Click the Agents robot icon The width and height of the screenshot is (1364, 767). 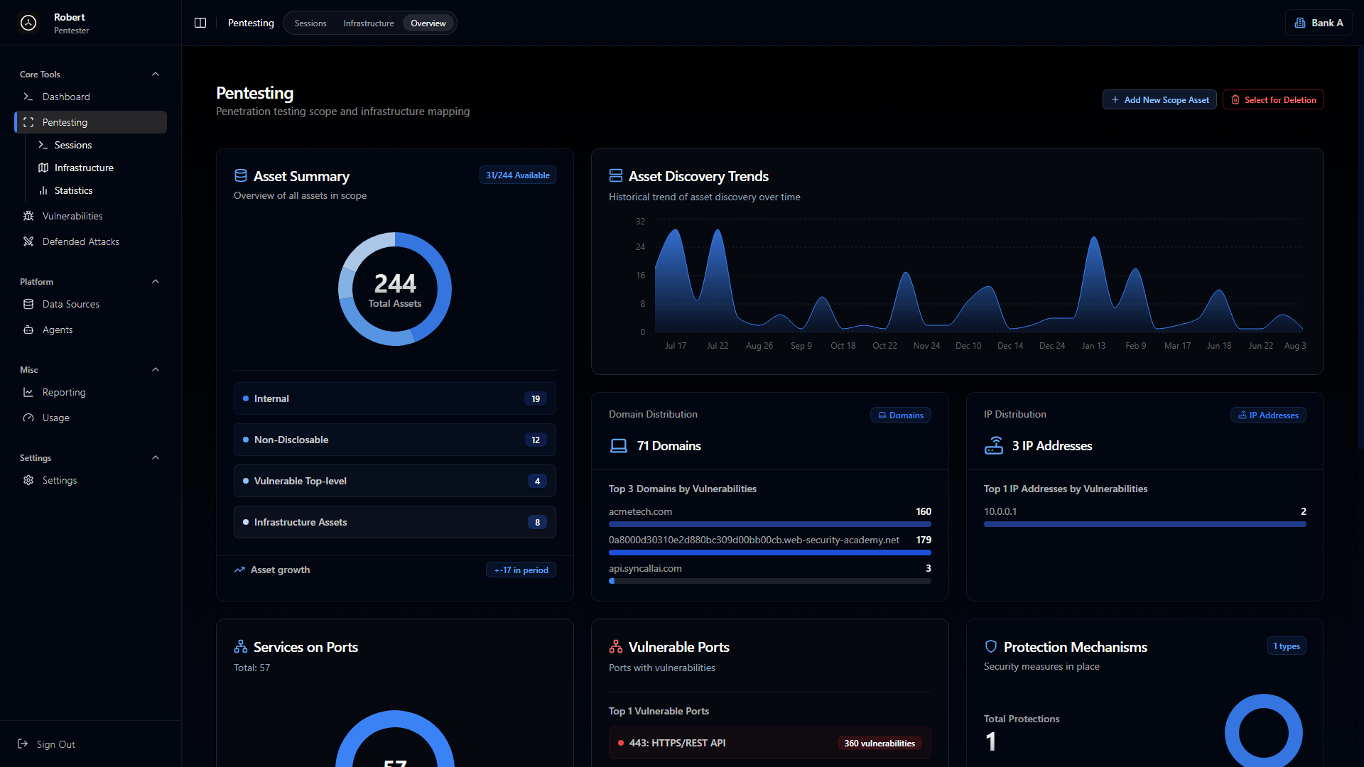[x=28, y=330]
